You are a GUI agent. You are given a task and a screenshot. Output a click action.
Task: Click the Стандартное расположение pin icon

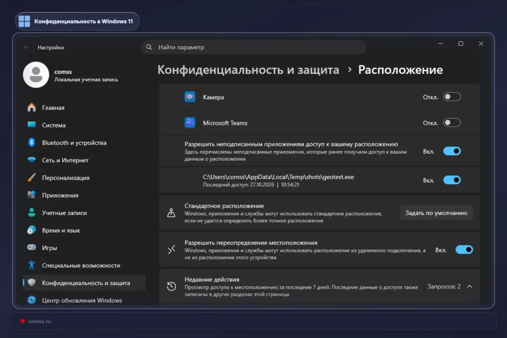[171, 213]
